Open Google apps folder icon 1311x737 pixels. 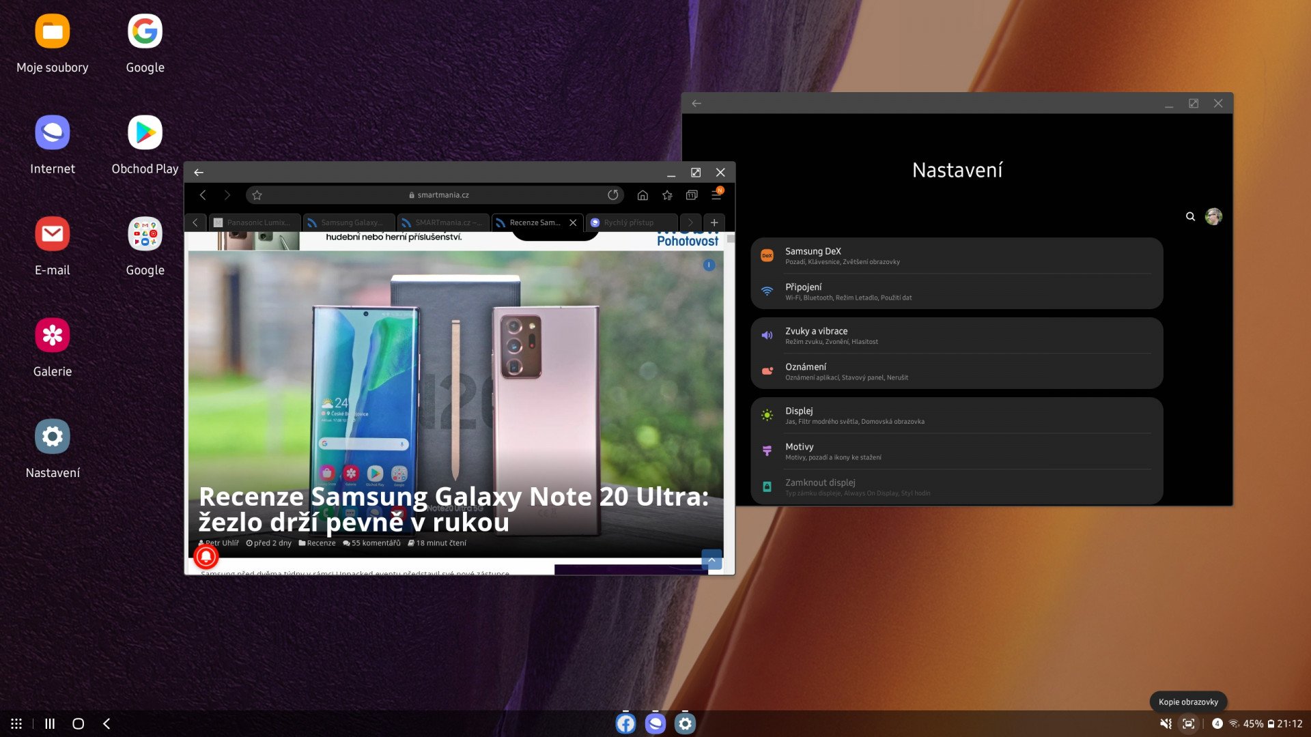[145, 234]
